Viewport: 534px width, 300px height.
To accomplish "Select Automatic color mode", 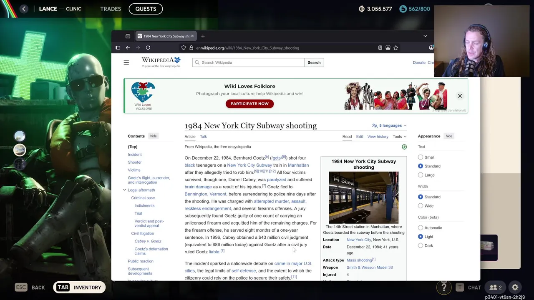I will pos(421,228).
